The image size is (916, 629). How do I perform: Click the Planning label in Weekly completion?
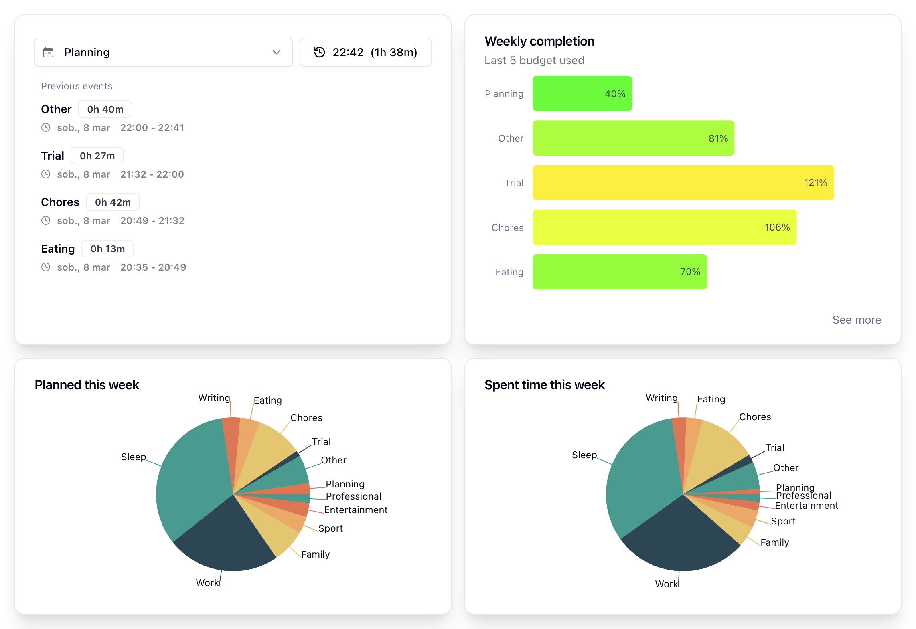pos(504,93)
